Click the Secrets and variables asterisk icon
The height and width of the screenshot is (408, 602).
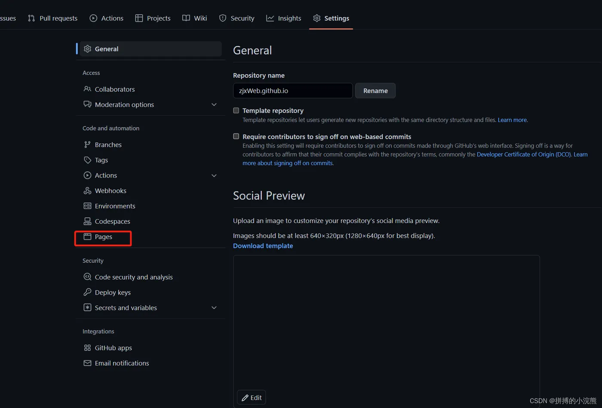(x=87, y=308)
